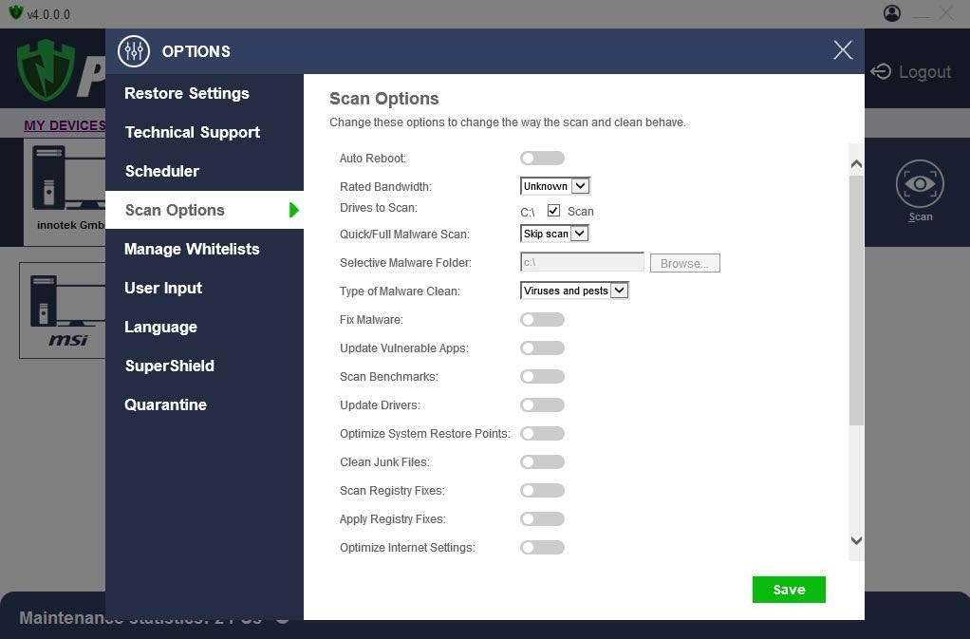Close the Options dialog with X

[842, 50]
